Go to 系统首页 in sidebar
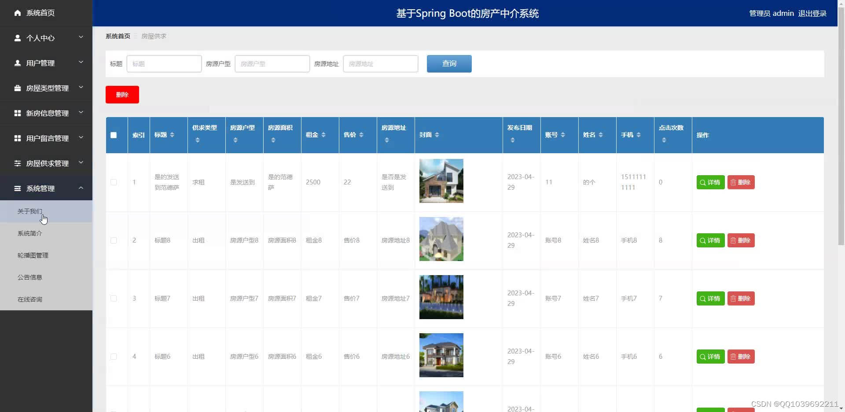The height and width of the screenshot is (412, 845). coord(46,13)
